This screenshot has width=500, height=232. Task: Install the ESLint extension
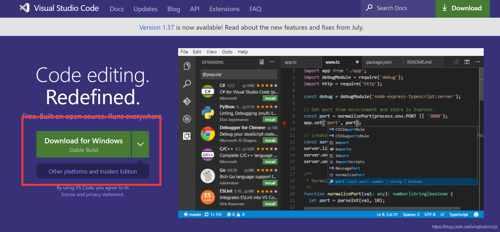click(270, 204)
